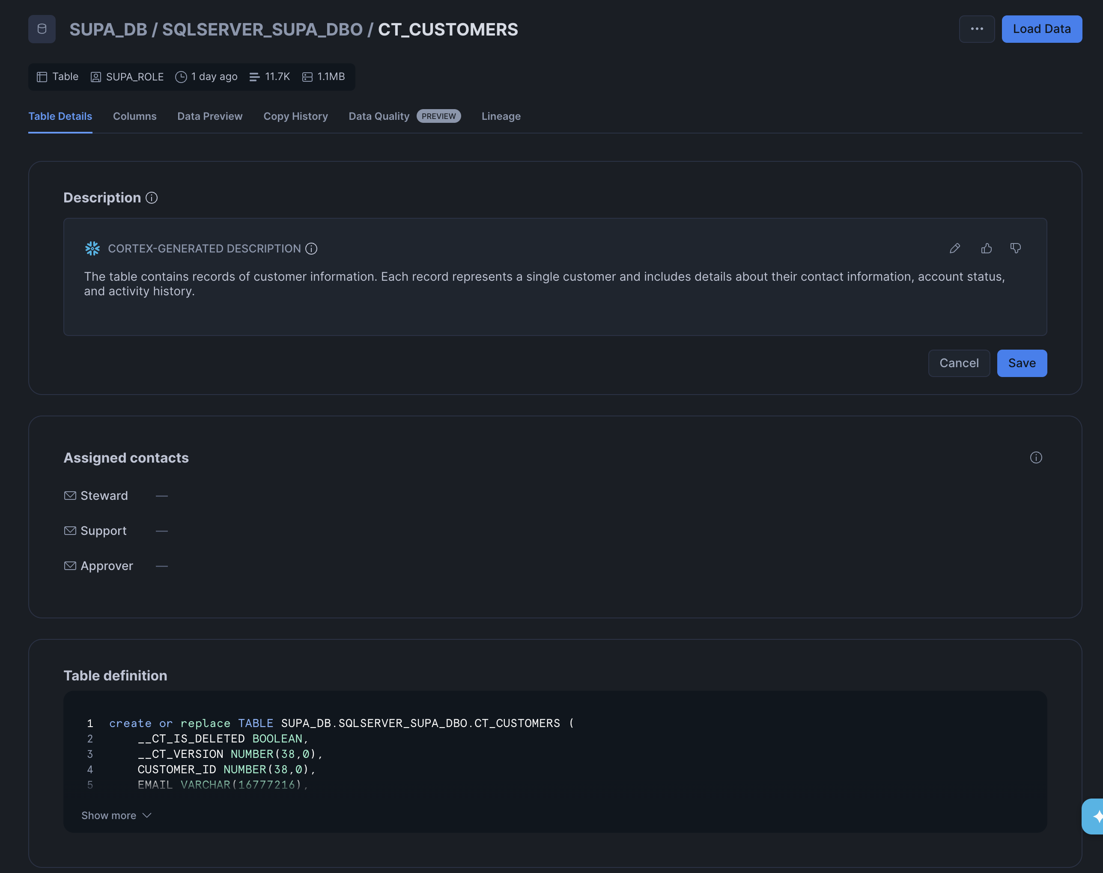
Task: Cancel the description edit
Action: click(x=958, y=363)
